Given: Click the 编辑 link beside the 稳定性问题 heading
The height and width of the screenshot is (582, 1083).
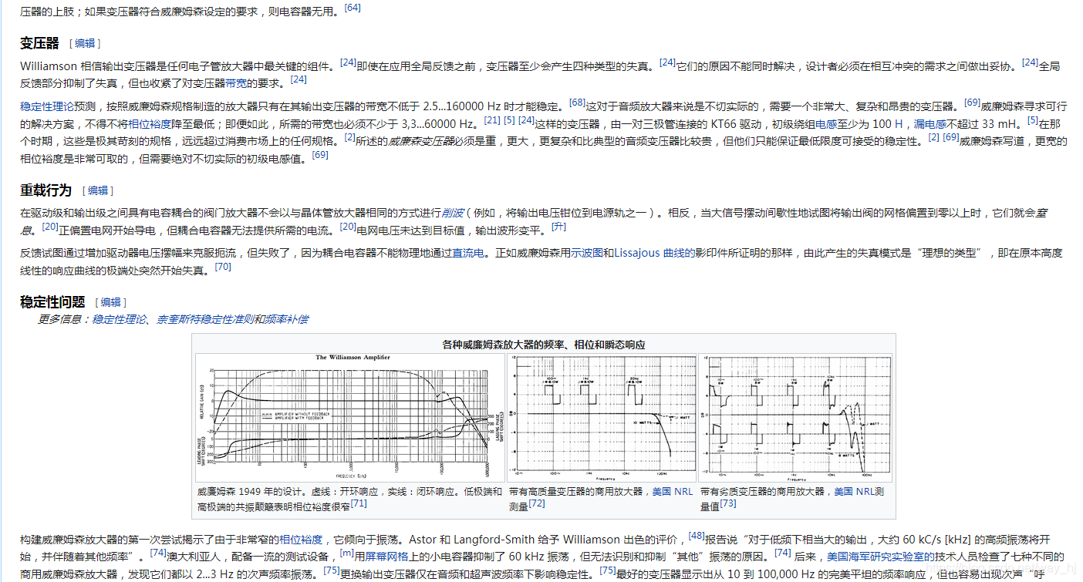Looking at the screenshot, I should click(111, 303).
